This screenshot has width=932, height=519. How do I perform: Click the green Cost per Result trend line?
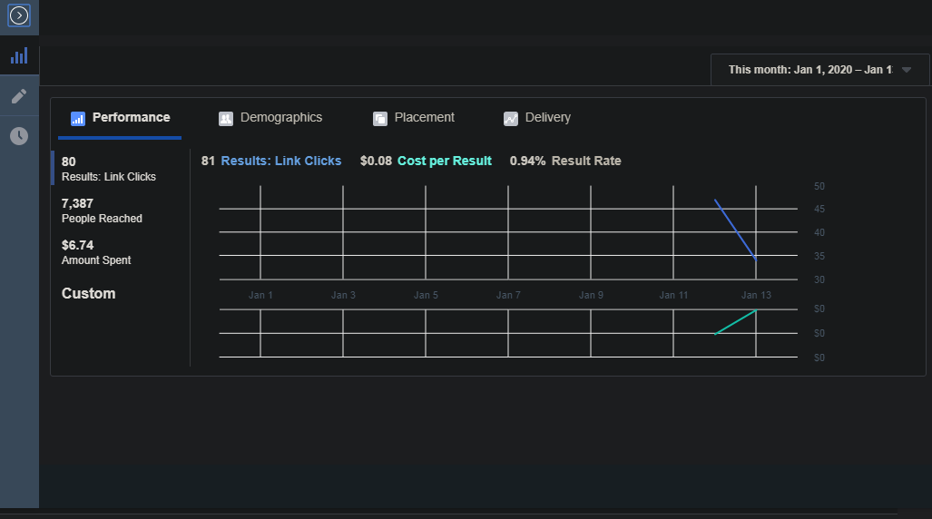[736, 322]
